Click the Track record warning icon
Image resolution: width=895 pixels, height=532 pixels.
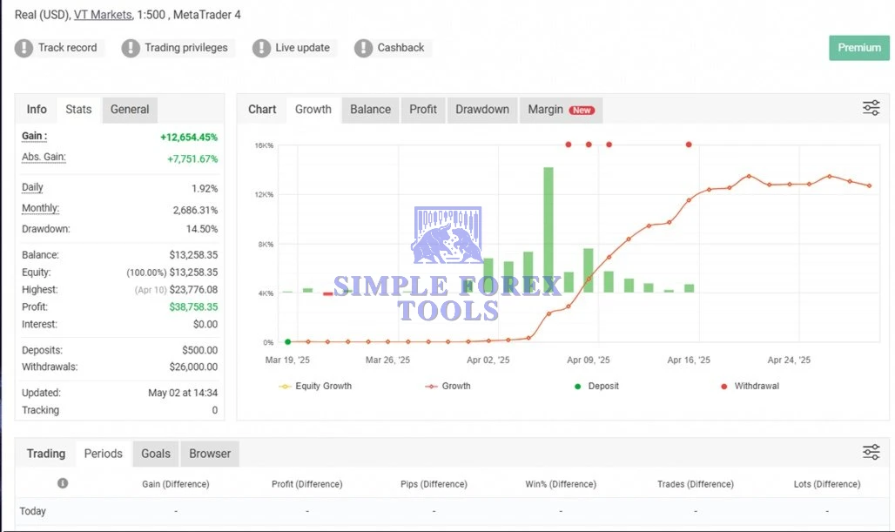click(24, 48)
